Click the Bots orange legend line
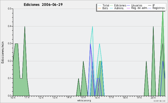The width and height of the screenshot is (168, 103). [99, 8]
